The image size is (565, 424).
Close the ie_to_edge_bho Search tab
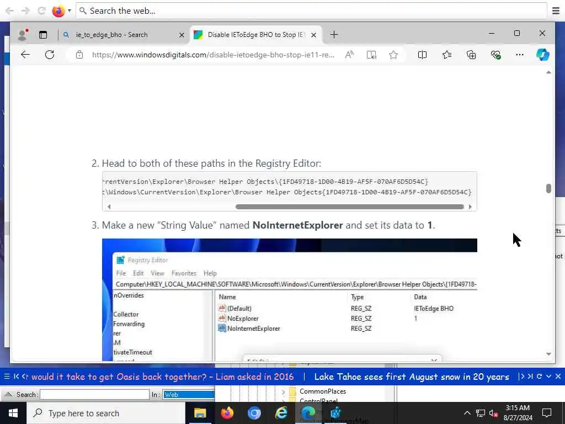pos(182,35)
